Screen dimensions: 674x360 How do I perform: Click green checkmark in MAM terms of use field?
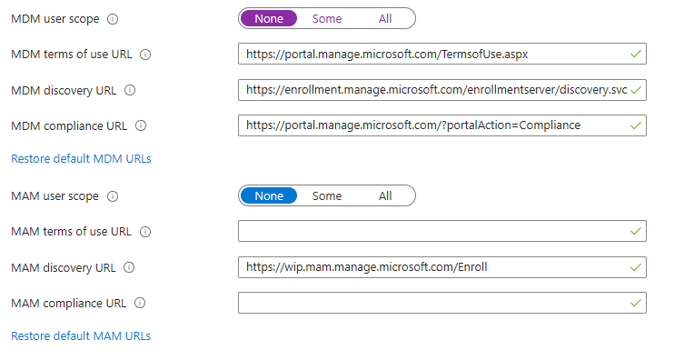(636, 232)
